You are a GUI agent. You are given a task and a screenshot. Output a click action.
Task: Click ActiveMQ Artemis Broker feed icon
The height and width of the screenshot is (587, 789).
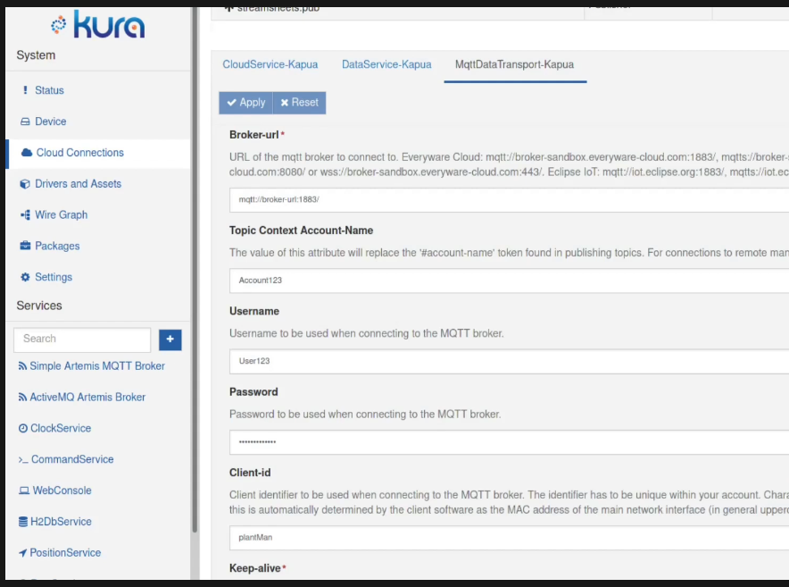[x=22, y=398]
